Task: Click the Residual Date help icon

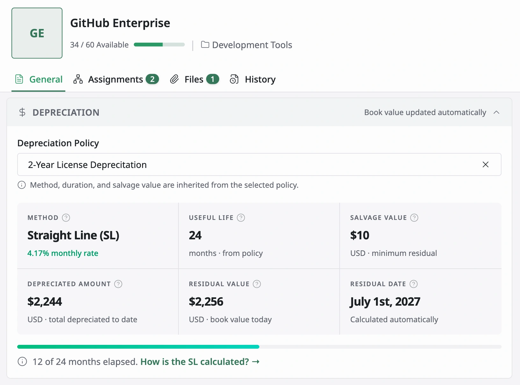Action: coord(414,284)
